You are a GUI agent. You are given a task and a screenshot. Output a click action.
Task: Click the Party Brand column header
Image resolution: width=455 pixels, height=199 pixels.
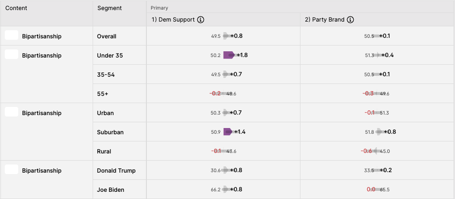(x=325, y=20)
